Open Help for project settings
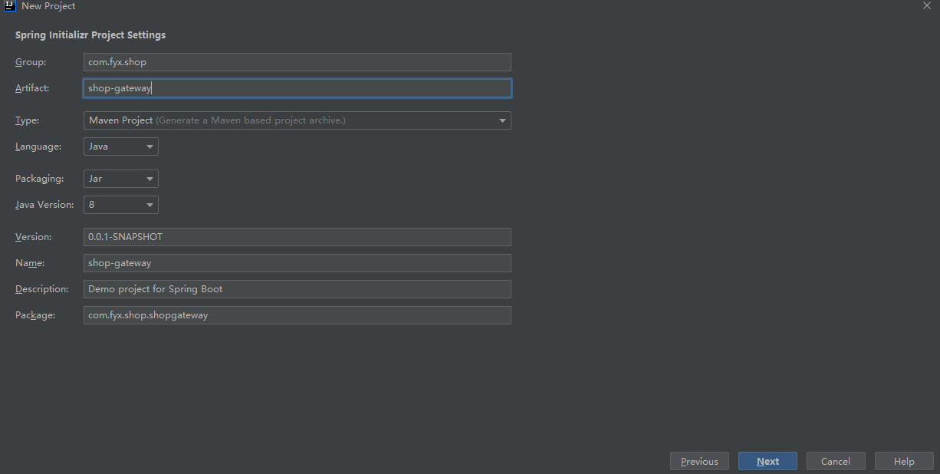 pos(904,461)
